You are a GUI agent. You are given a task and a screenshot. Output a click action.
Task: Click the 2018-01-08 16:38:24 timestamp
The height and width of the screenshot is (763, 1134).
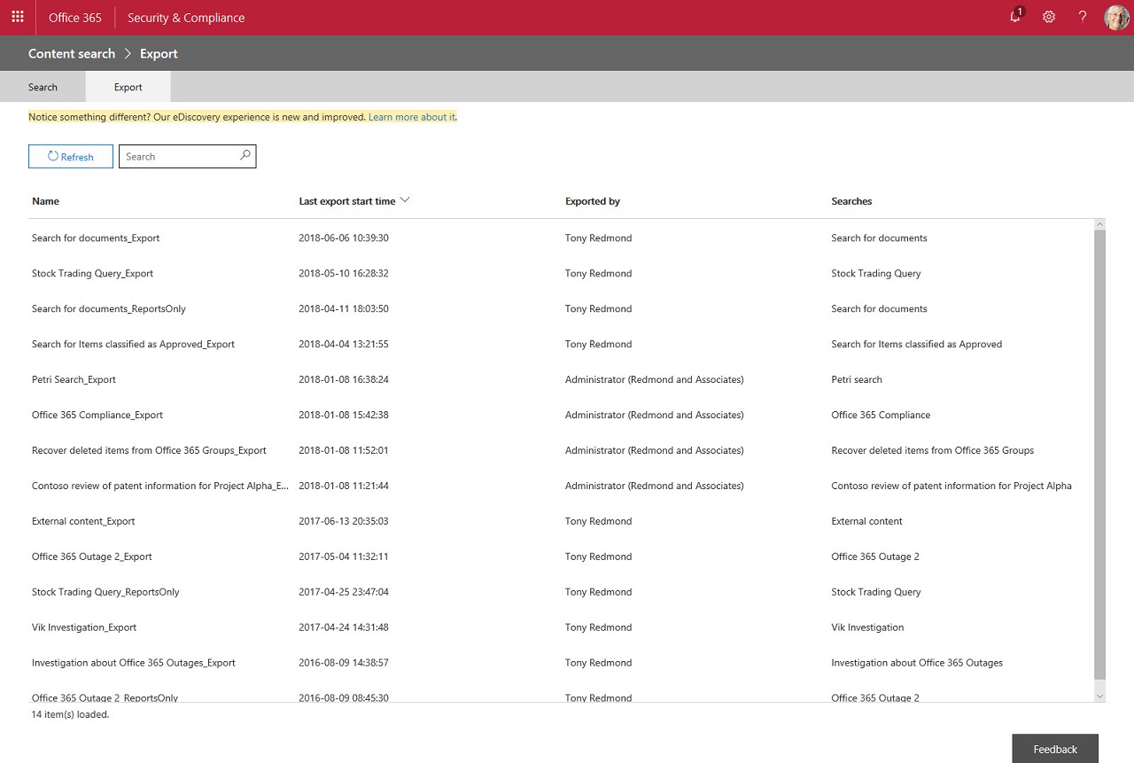point(344,379)
